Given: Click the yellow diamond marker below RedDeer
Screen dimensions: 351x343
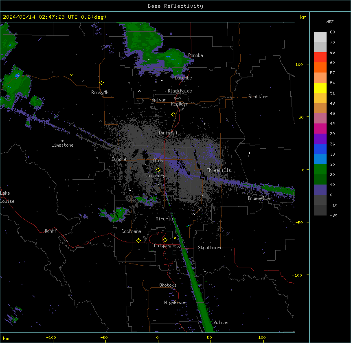Looking at the screenshot, I should (173, 114).
